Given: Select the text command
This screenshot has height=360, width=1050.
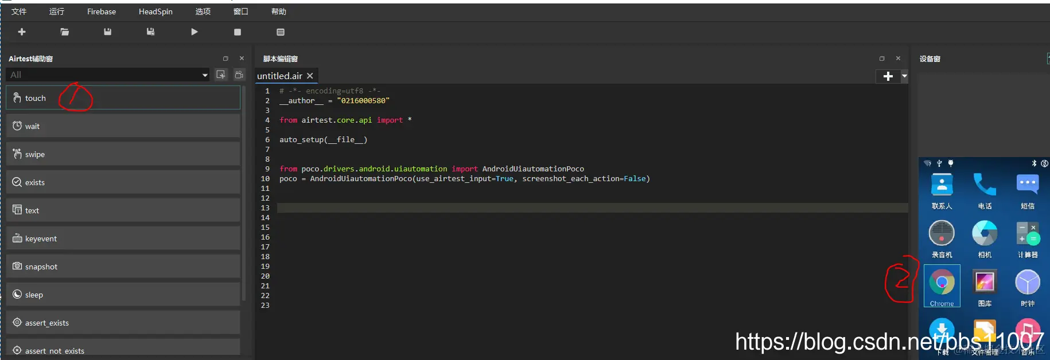Looking at the screenshot, I should [123, 210].
